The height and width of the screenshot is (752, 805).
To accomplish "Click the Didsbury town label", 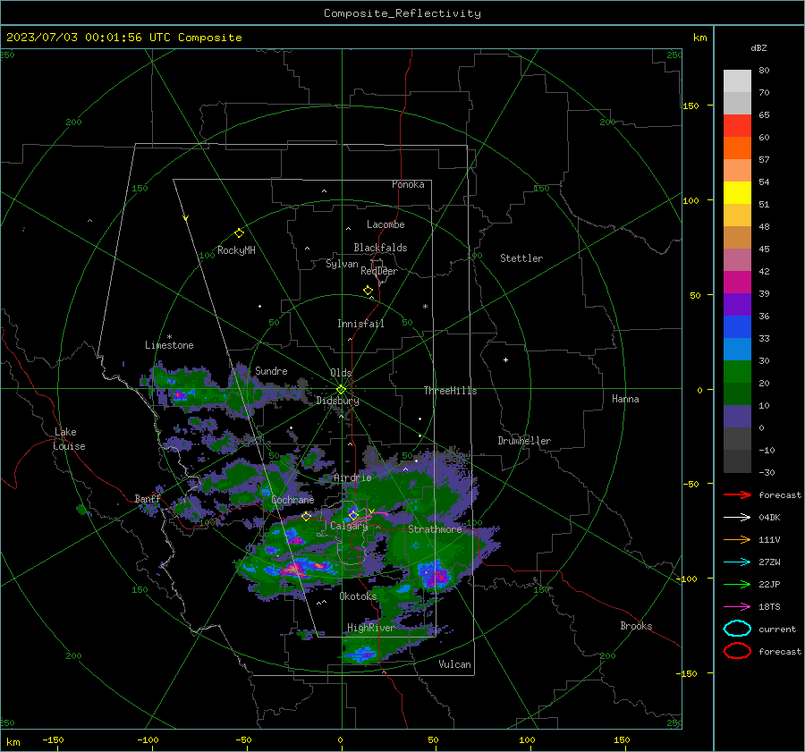I will coord(337,401).
